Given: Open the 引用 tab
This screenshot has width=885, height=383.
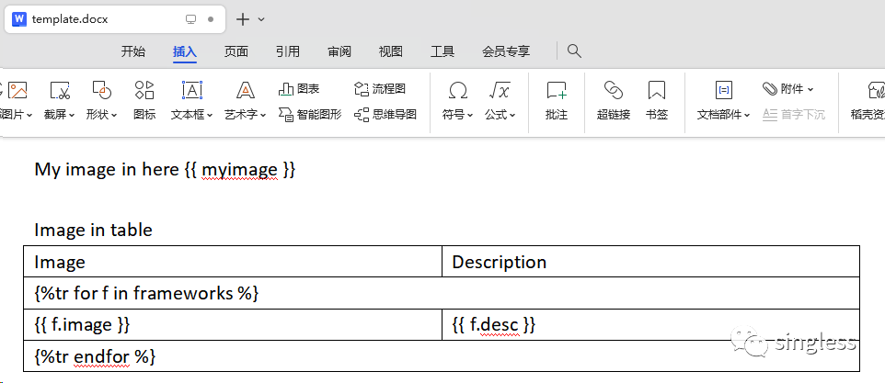Looking at the screenshot, I should 288,51.
